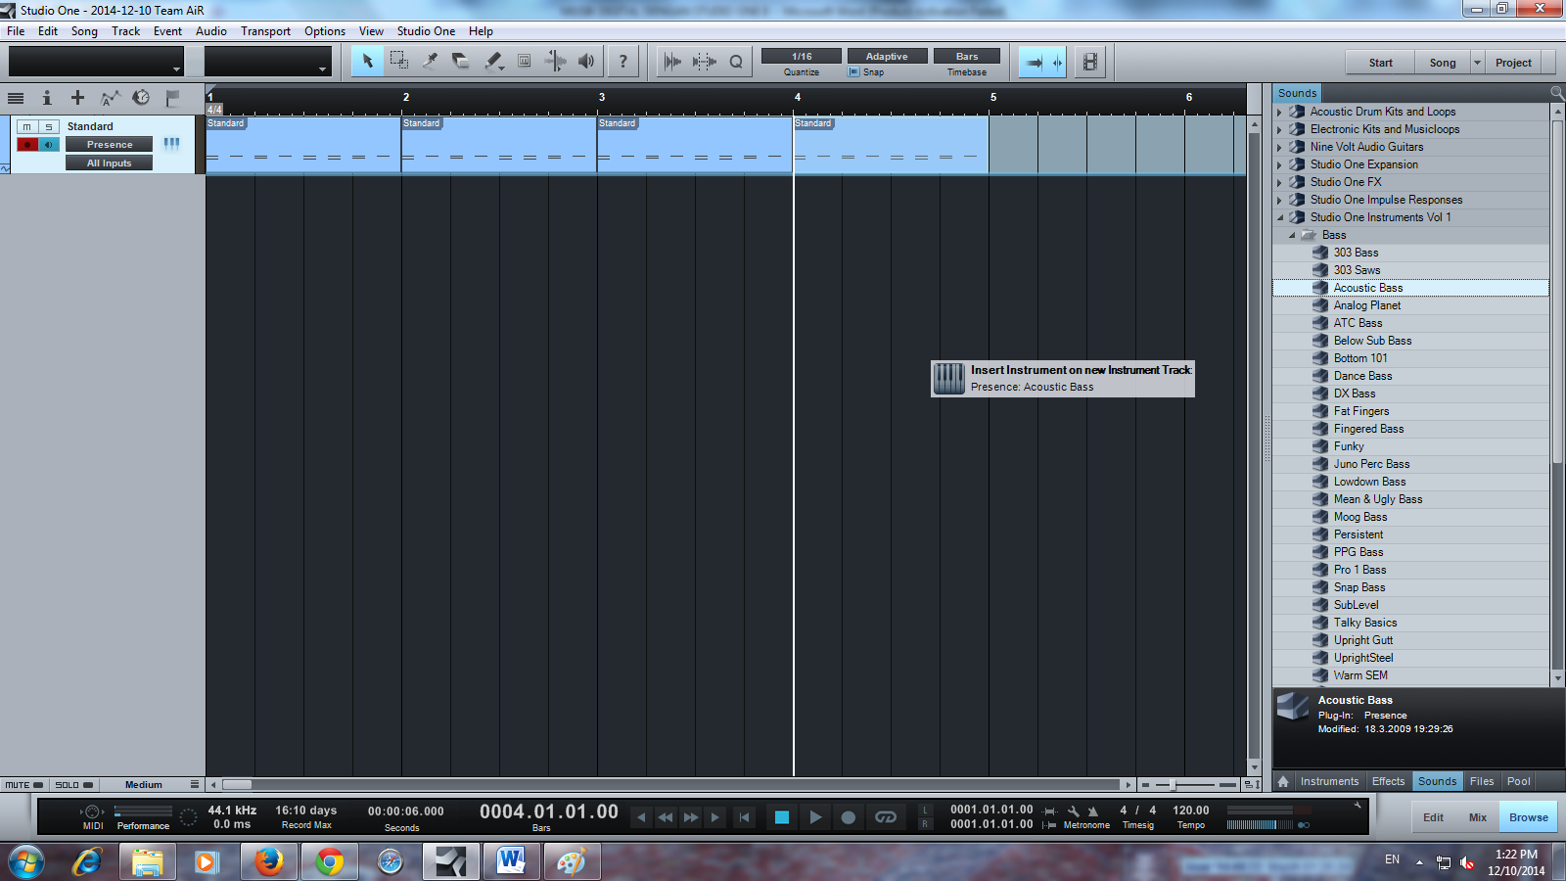
Task: Click the Start page button
Action: (x=1380, y=63)
